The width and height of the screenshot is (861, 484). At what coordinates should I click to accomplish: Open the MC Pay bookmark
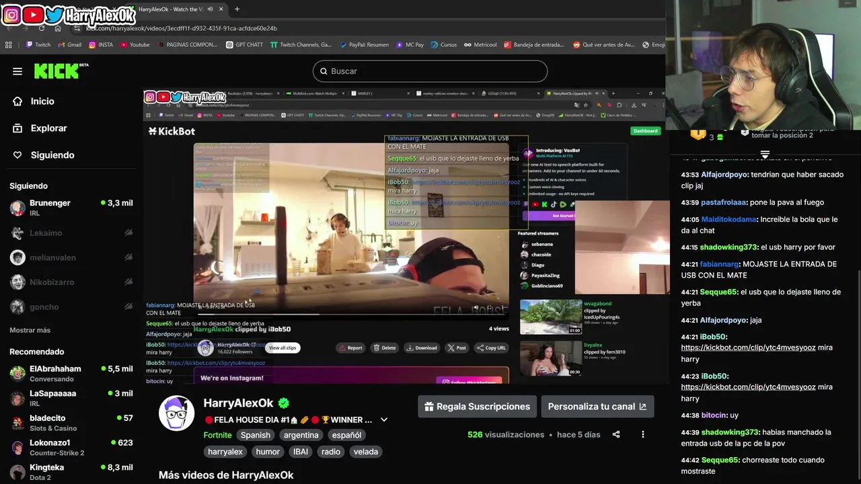point(410,45)
